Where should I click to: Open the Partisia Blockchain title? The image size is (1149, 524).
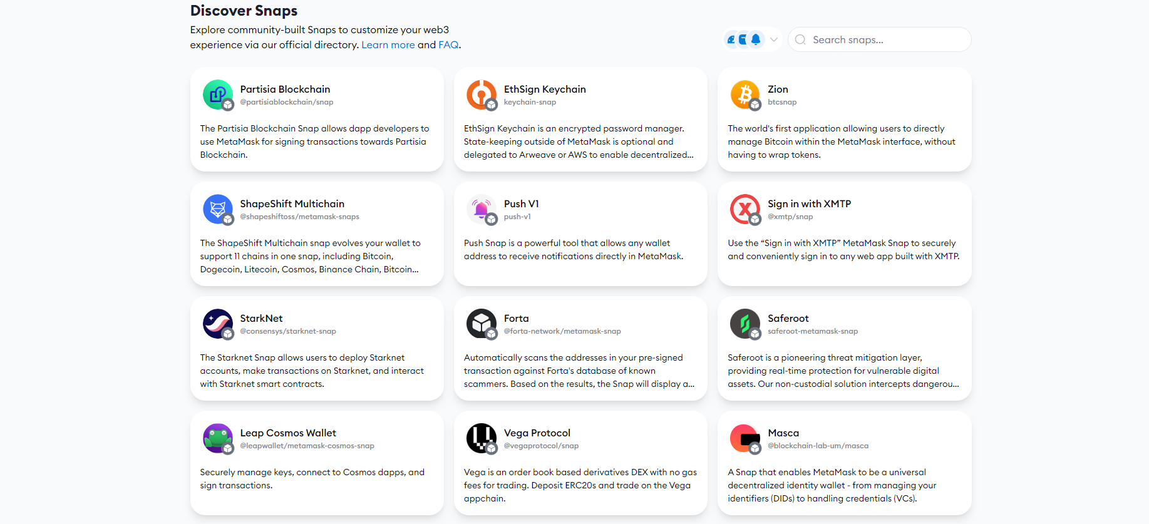tap(285, 89)
